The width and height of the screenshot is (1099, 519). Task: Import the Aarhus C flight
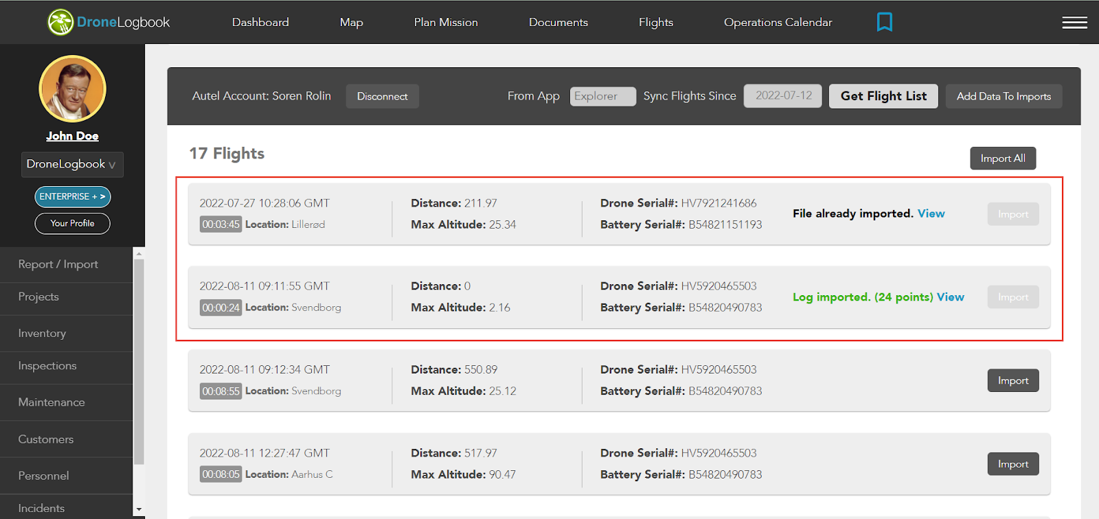1013,464
